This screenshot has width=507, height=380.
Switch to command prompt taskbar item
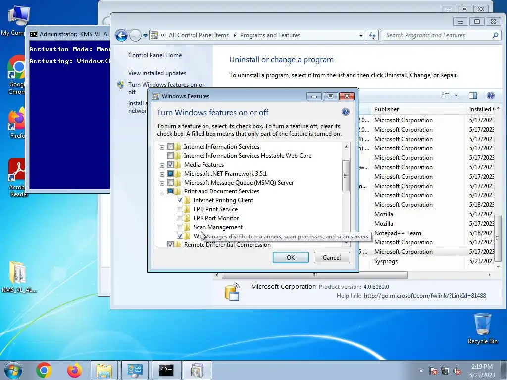pyautogui.click(x=166, y=370)
